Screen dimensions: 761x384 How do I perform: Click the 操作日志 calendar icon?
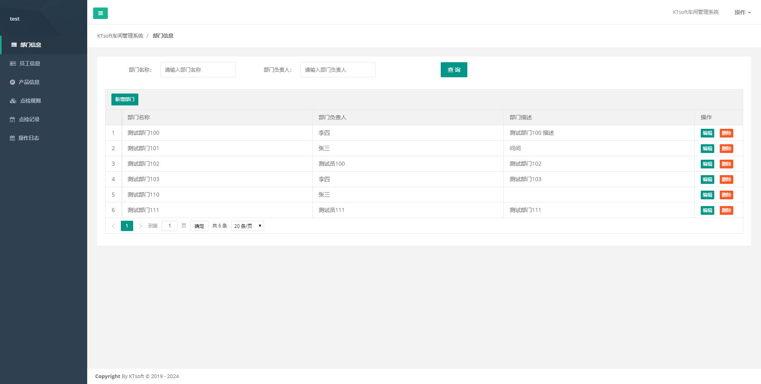point(12,138)
